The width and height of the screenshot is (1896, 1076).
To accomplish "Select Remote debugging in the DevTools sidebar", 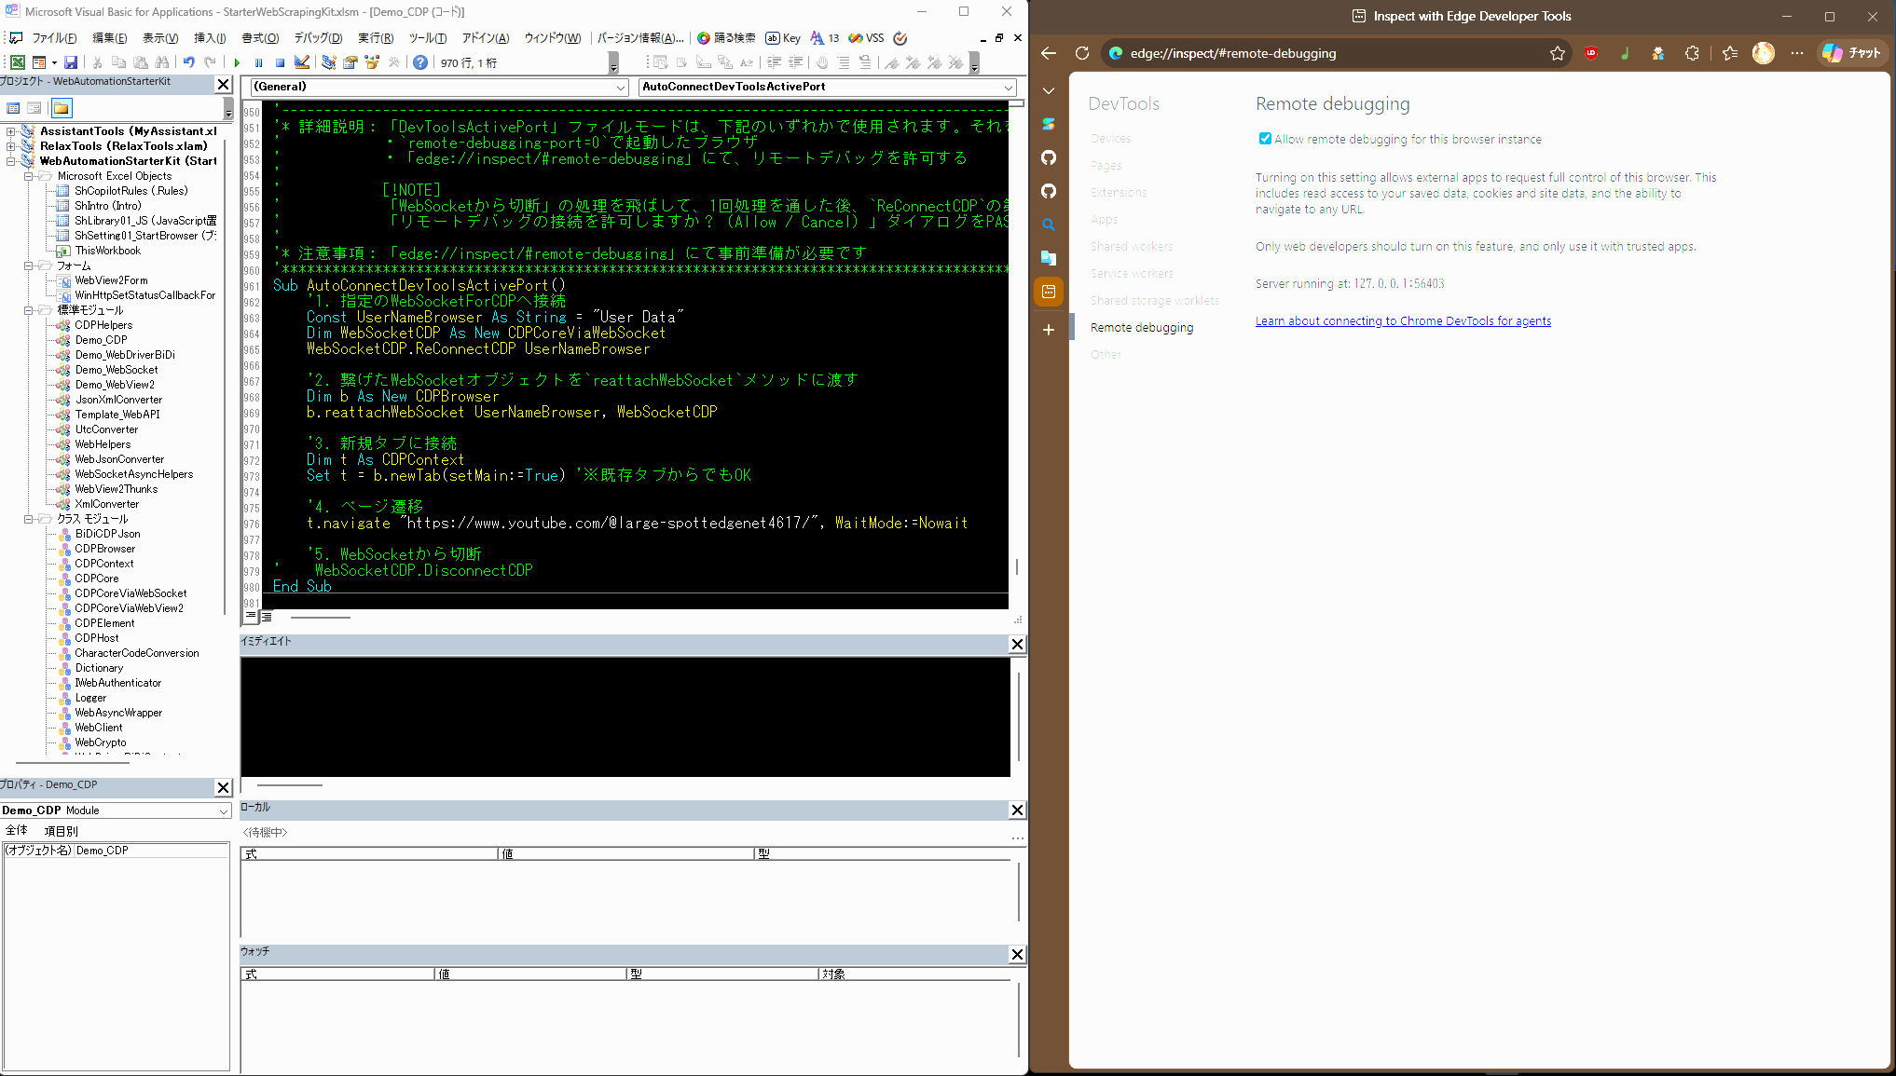I will (x=1142, y=328).
